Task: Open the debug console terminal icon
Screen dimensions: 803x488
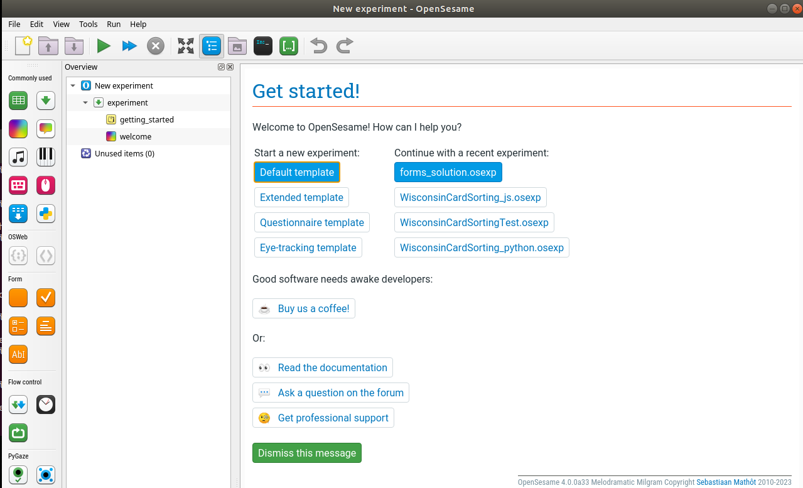Action: click(263, 46)
